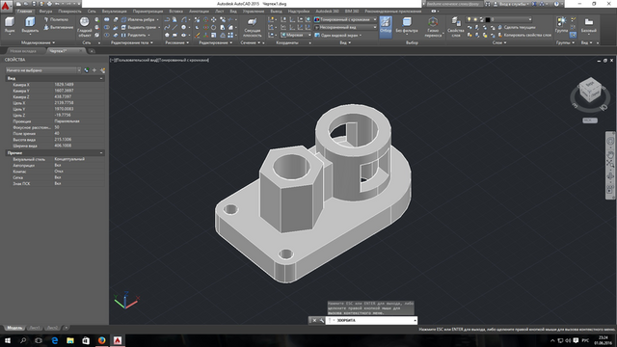Click the Группа group tool icon
Screen dimensions: 617x347
pyautogui.click(x=561, y=24)
